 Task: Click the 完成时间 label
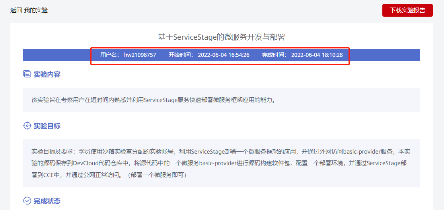pyautogui.click(x=275, y=55)
